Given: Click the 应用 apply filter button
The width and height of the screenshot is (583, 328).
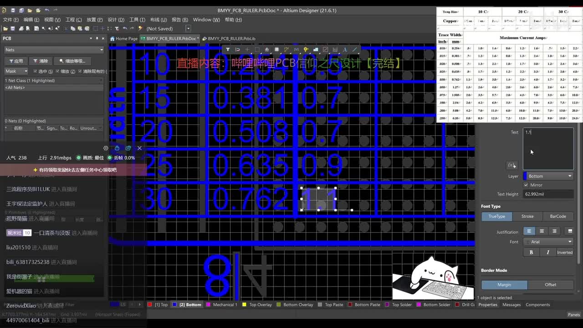Looking at the screenshot, I should coord(15,61).
